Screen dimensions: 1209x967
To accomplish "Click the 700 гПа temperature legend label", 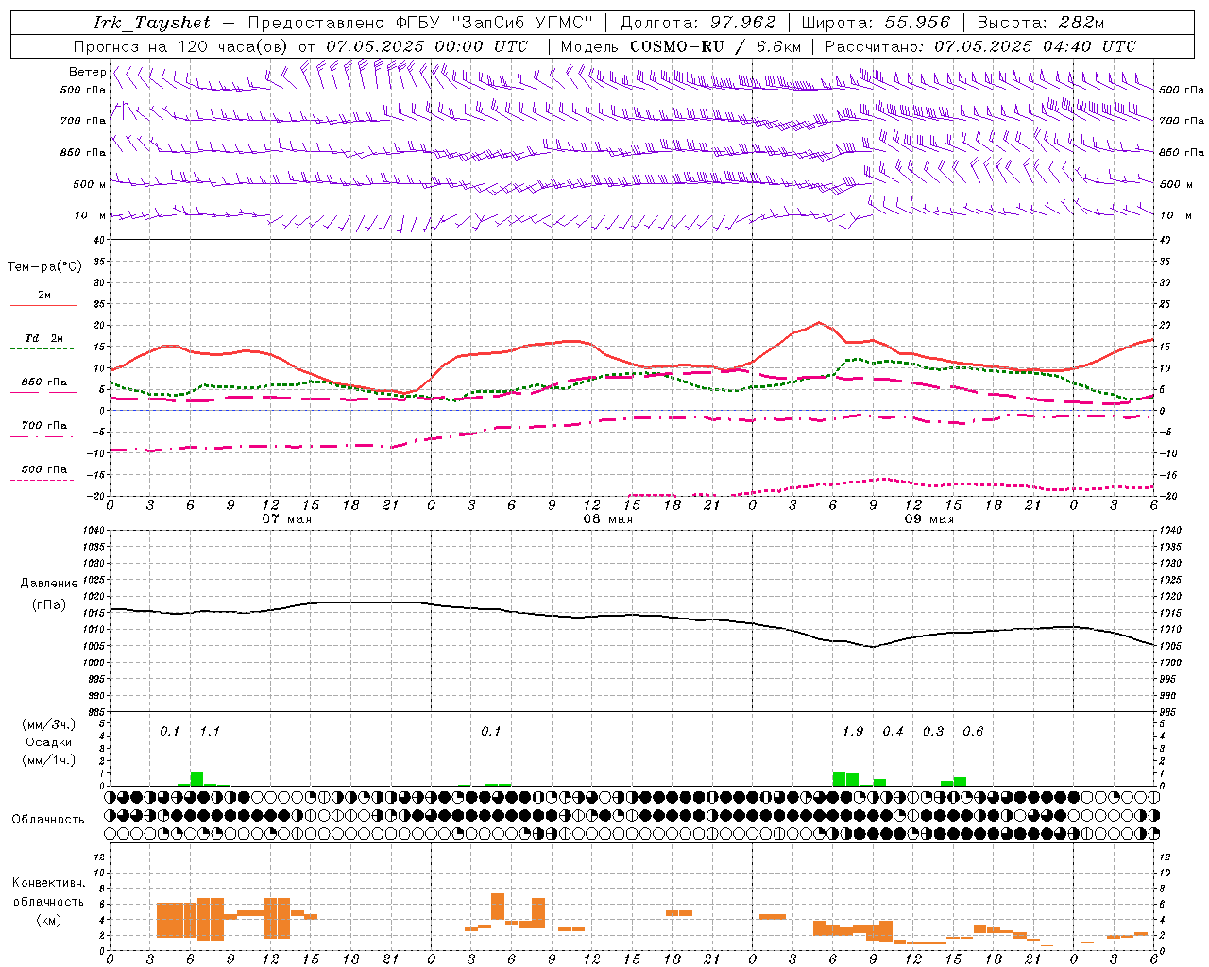I will [44, 426].
